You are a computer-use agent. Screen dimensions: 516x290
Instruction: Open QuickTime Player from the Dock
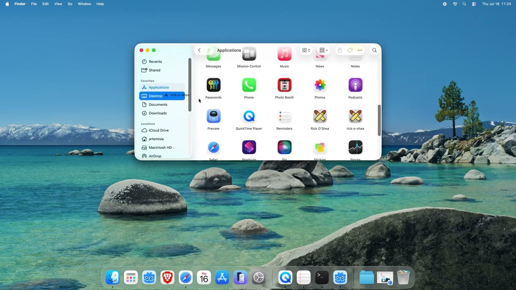285,278
